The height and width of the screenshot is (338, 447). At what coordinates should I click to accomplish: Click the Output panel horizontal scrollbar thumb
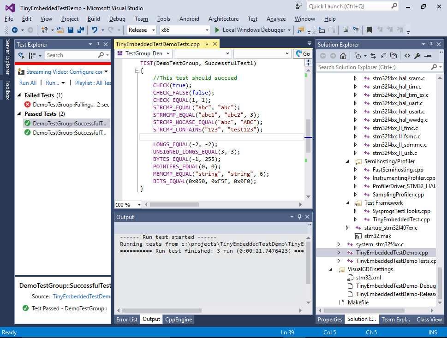pos(161,311)
